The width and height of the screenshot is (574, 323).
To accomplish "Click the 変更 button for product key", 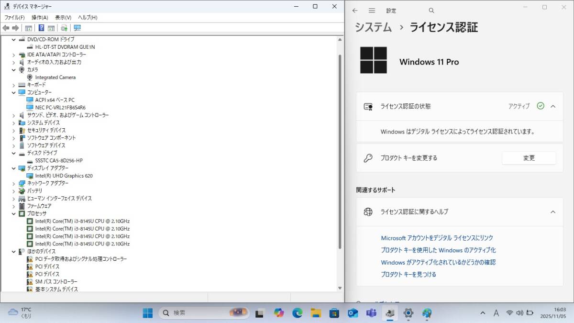I will [x=529, y=158].
